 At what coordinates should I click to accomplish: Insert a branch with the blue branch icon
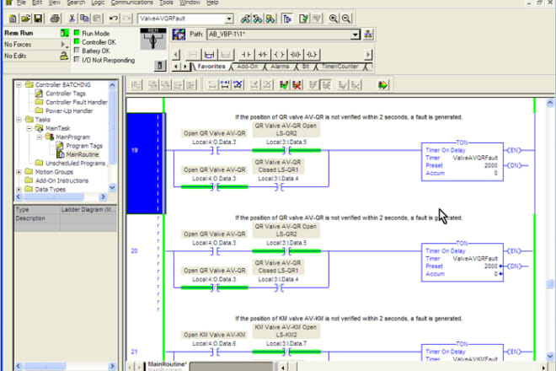[209, 55]
